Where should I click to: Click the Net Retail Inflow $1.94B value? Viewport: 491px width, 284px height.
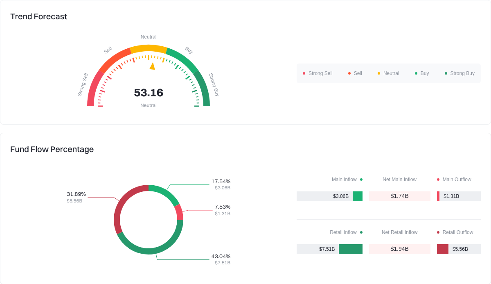399,249
